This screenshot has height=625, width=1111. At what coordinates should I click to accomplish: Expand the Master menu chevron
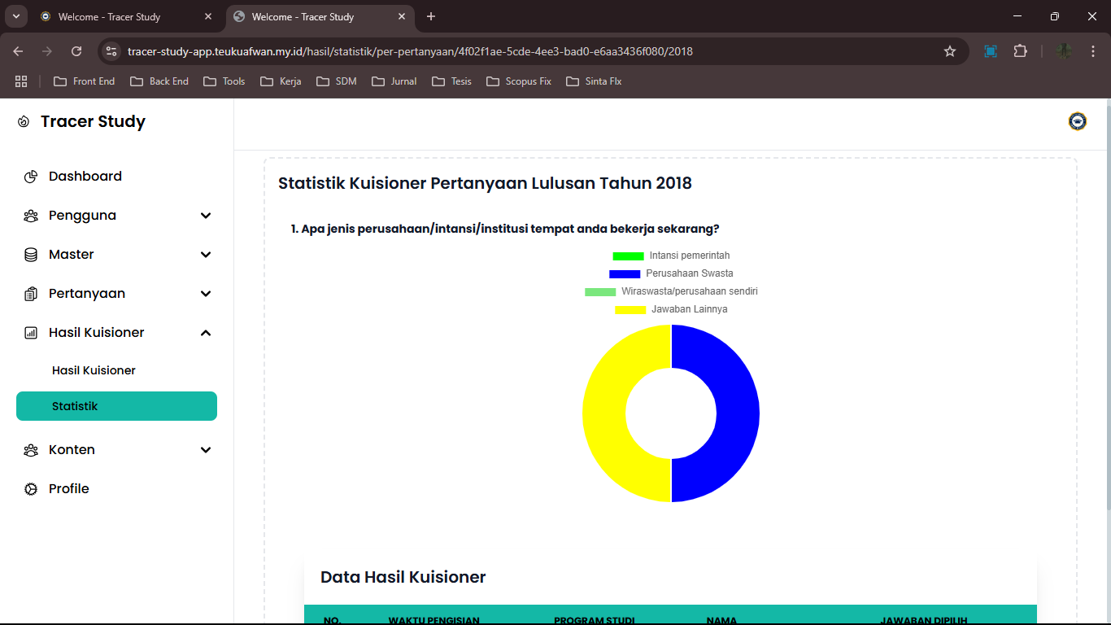click(x=206, y=255)
